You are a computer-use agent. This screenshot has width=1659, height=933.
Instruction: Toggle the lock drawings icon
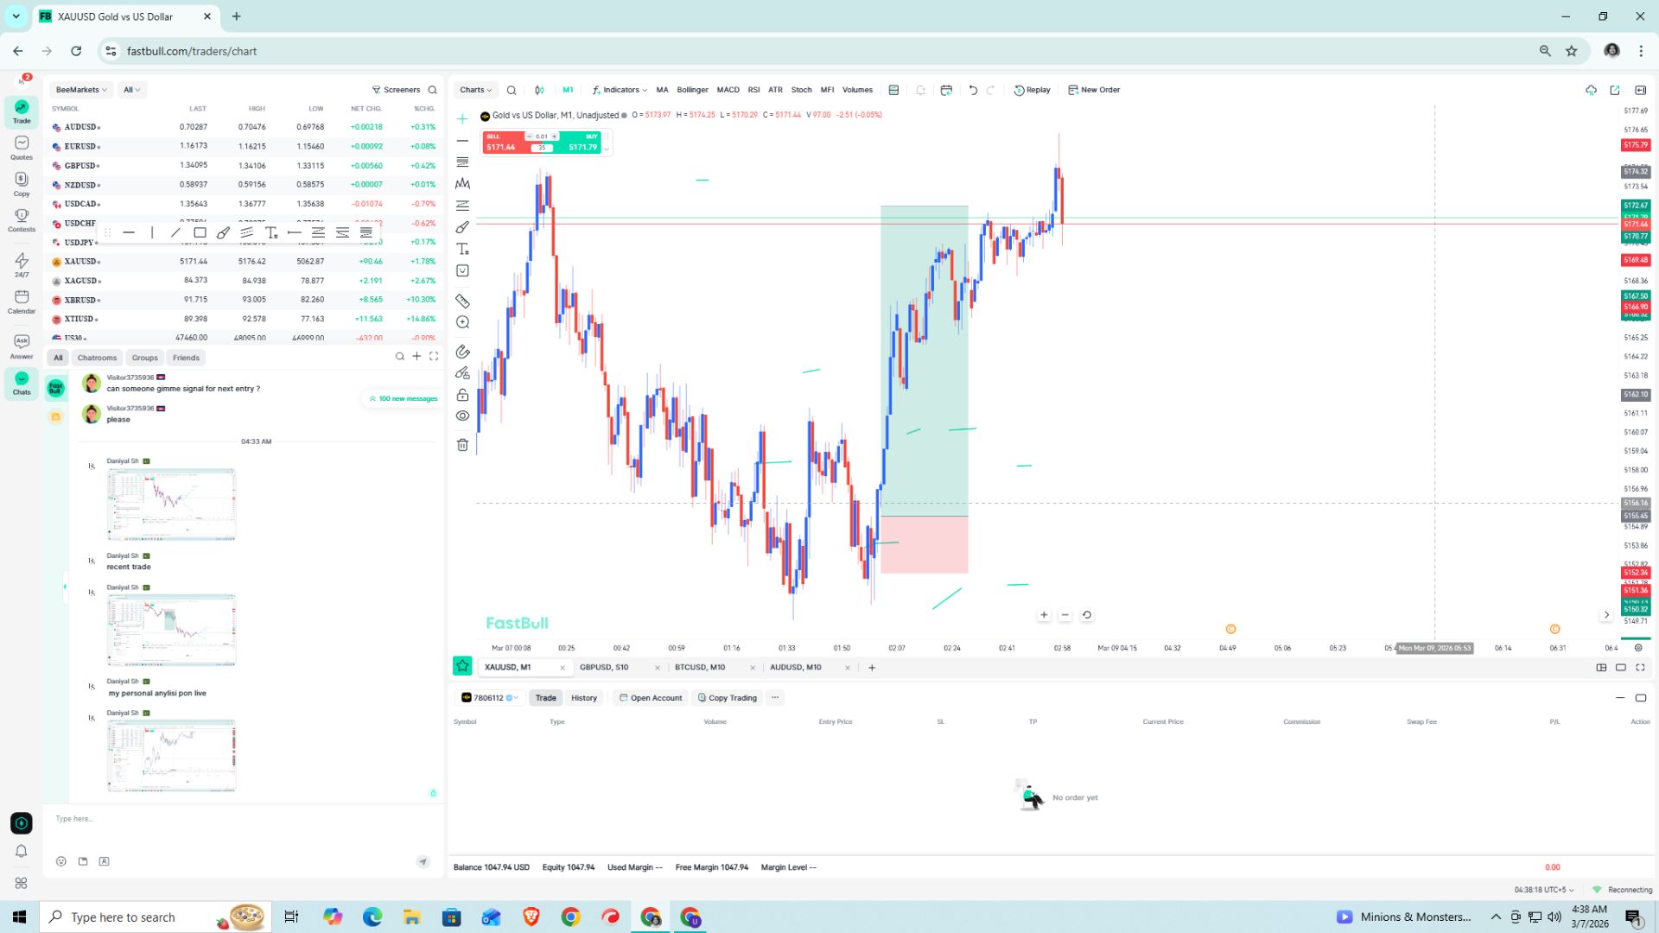coord(462,395)
